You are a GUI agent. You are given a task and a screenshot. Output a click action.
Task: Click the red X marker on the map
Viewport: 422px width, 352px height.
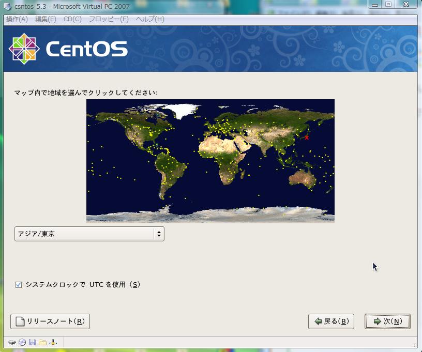[307, 137]
